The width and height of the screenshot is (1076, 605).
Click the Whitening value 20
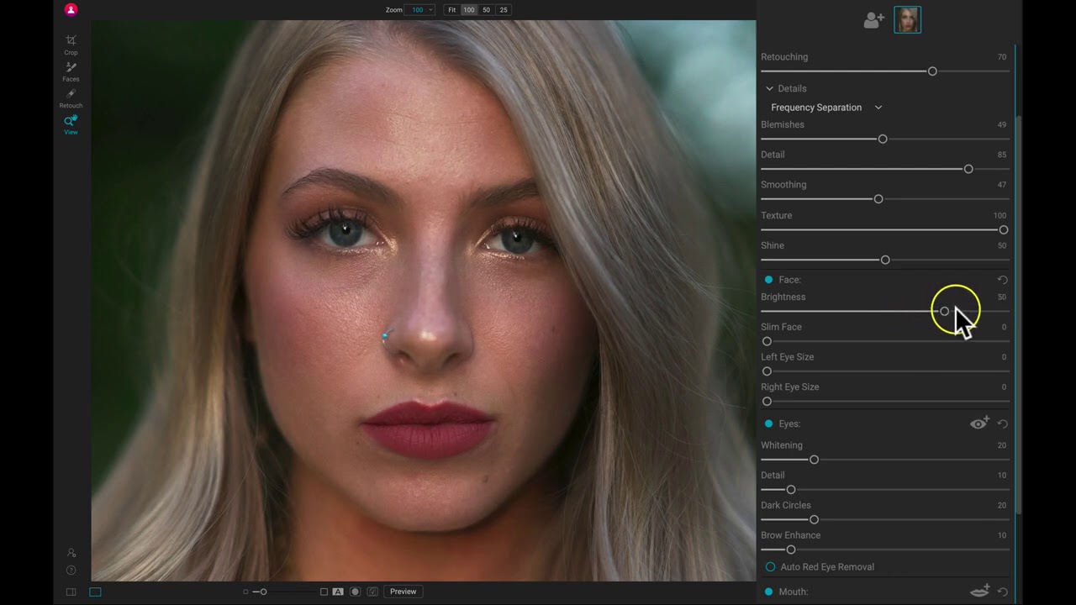[1001, 445]
